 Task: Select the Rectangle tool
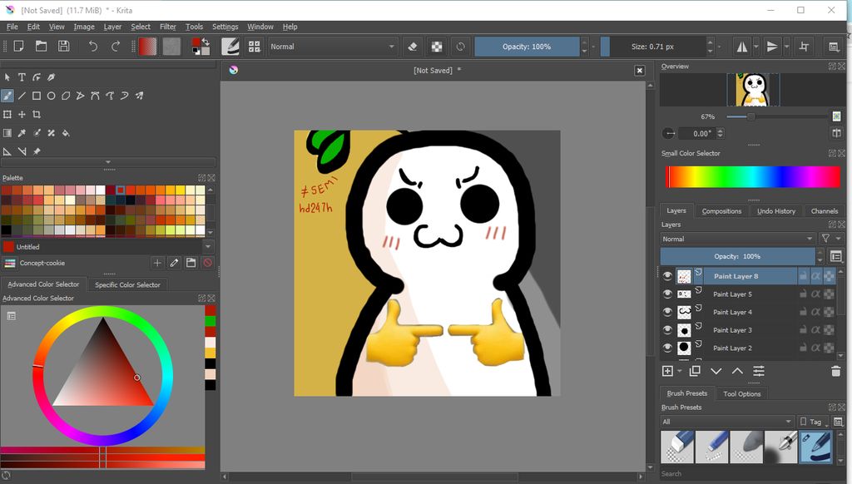point(37,96)
